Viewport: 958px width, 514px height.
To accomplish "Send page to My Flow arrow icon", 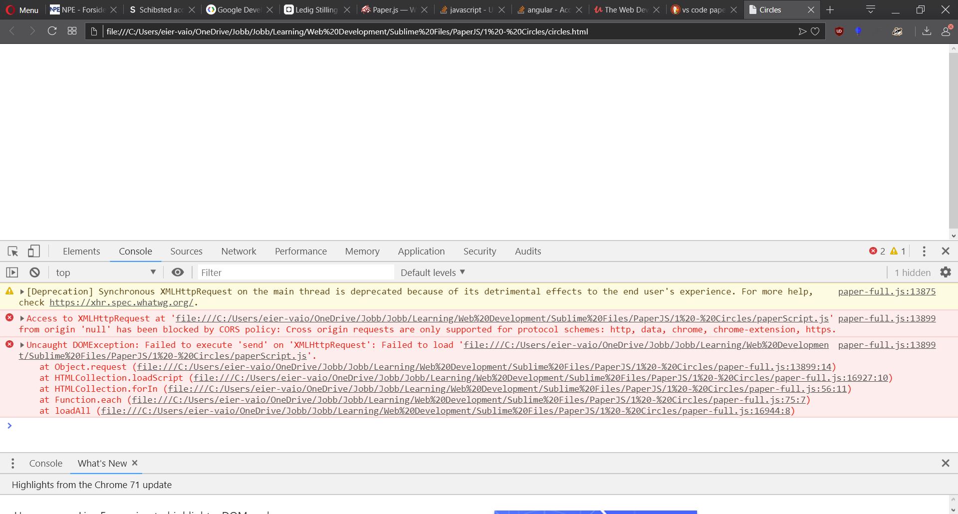I will coord(802,31).
